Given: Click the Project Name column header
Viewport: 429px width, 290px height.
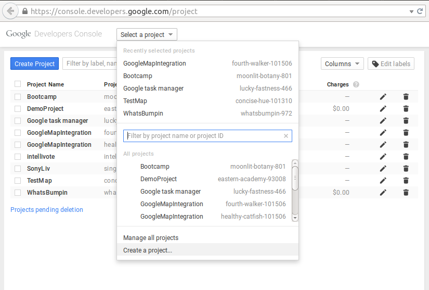Looking at the screenshot, I should tap(45, 84).
